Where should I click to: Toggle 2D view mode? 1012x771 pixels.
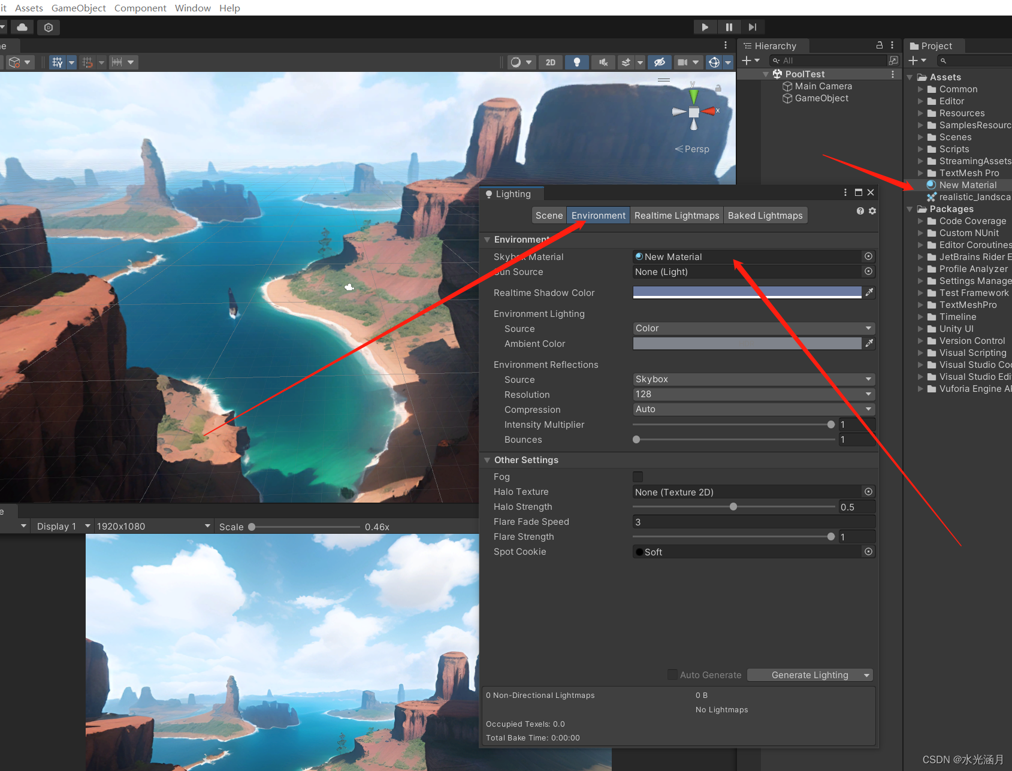[x=551, y=62]
